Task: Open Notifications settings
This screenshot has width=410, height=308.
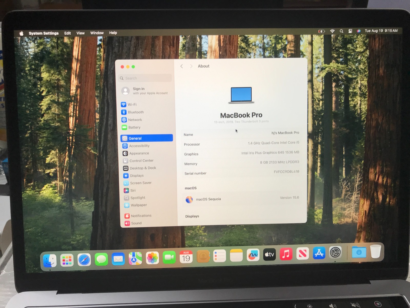Action: pyautogui.click(x=141, y=216)
